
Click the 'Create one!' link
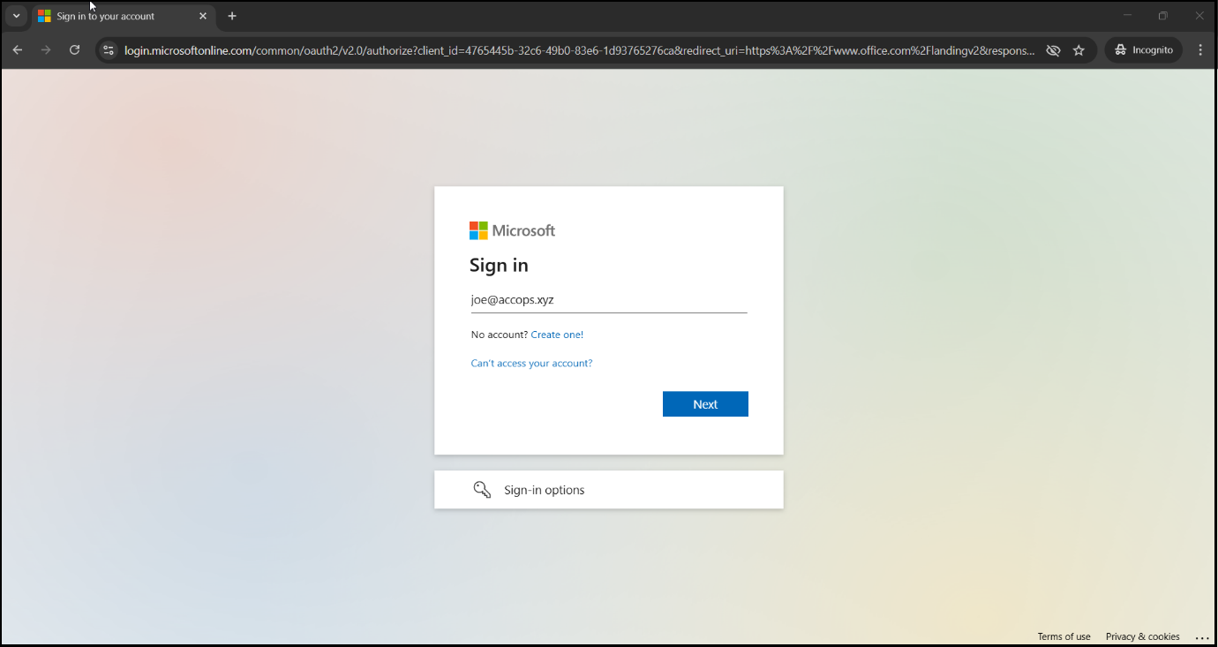coord(557,335)
